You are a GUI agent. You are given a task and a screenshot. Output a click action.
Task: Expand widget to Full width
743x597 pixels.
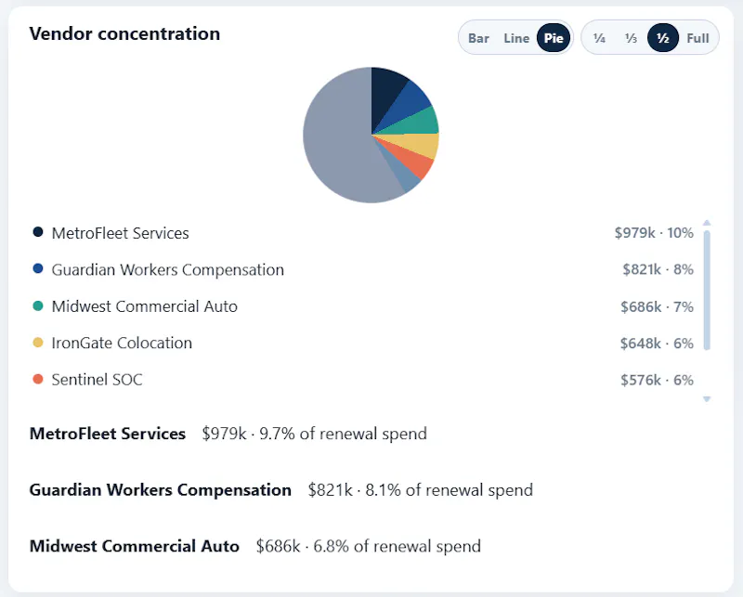point(697,38)
